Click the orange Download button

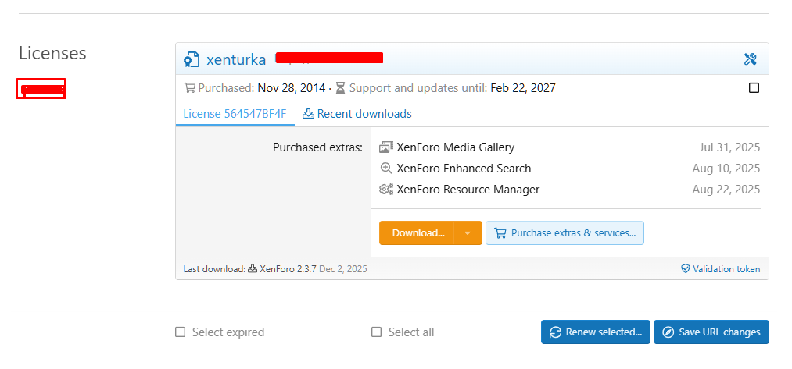coord(417,233)
